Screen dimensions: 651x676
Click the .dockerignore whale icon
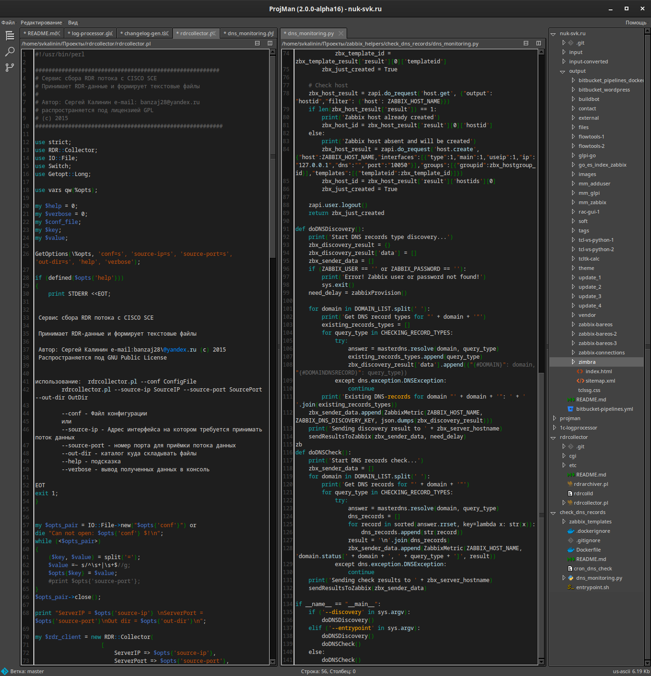point(571,531)
